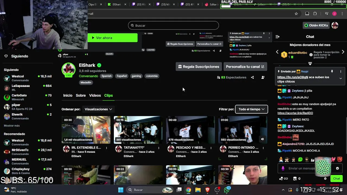The image size is (347, 195).
Task: Open the emoji picker in chat input
Action: (338, 168)
